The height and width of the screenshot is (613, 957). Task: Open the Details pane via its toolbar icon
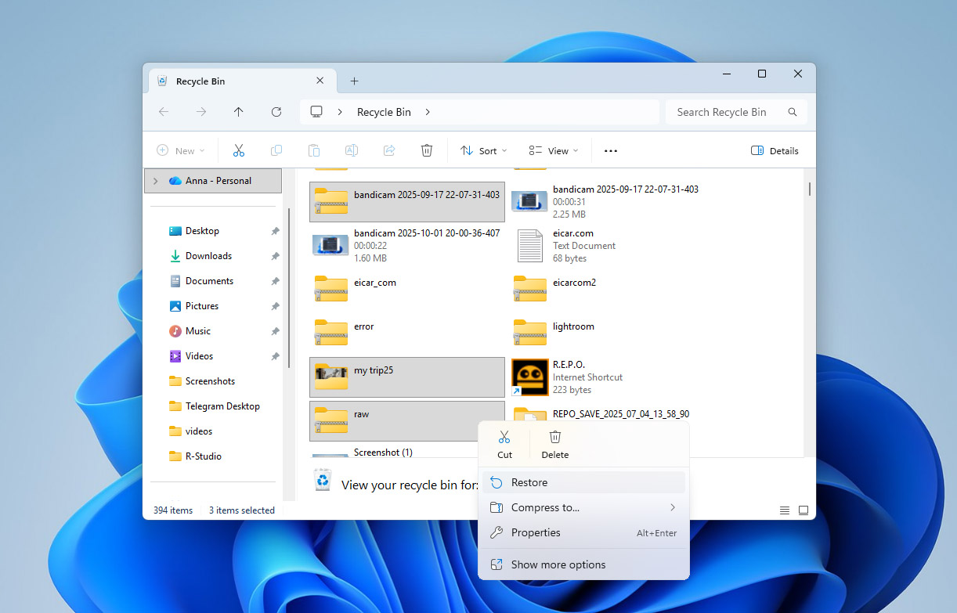pyautogui.click(x=775, y=150)
